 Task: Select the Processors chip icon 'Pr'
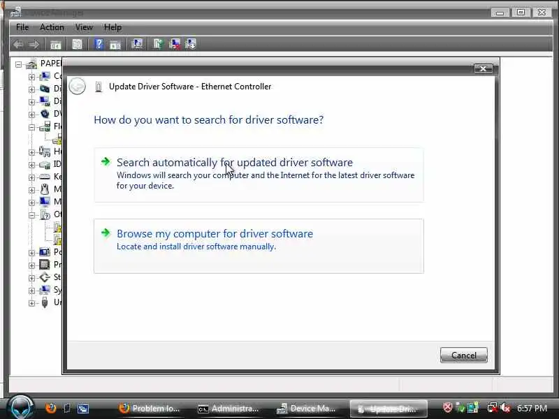[45, 265]
